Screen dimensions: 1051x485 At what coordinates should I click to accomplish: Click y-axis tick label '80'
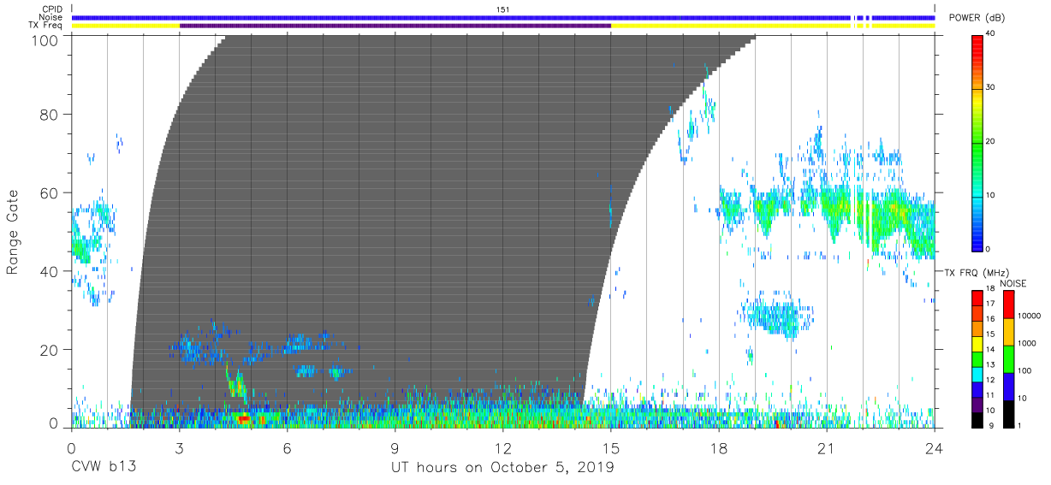pos(49,115)
